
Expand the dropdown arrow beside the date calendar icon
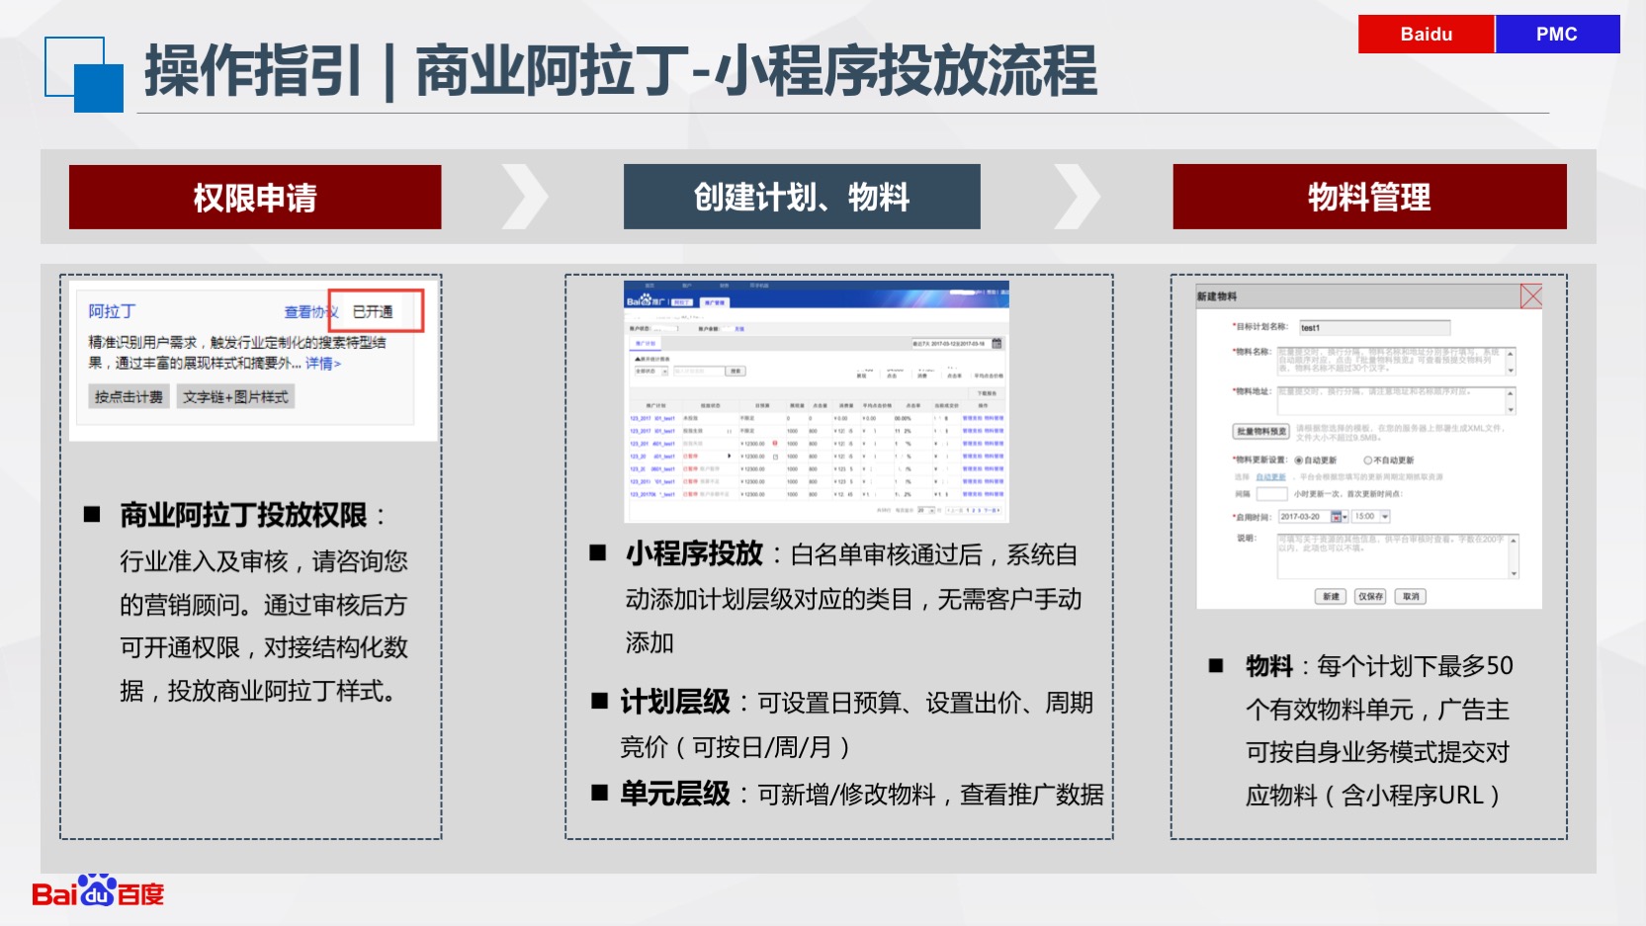1344,517
